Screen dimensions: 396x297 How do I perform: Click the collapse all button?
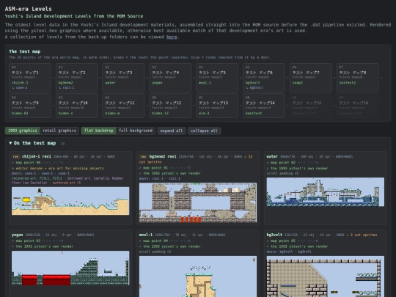[204, 131]
